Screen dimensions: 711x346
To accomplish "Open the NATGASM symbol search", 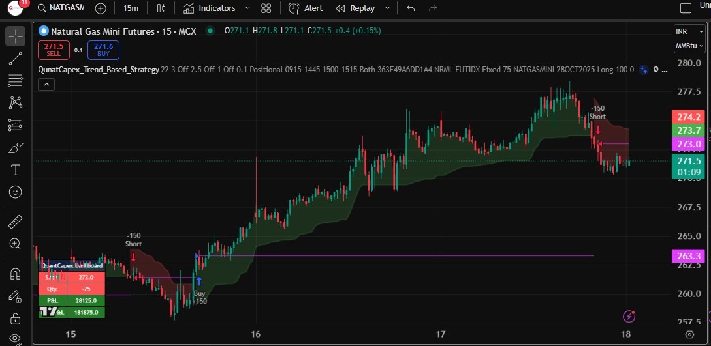I will pyautogui.click(x=60, y=8).
